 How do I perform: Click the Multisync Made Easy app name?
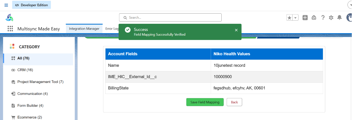(39, 29)
